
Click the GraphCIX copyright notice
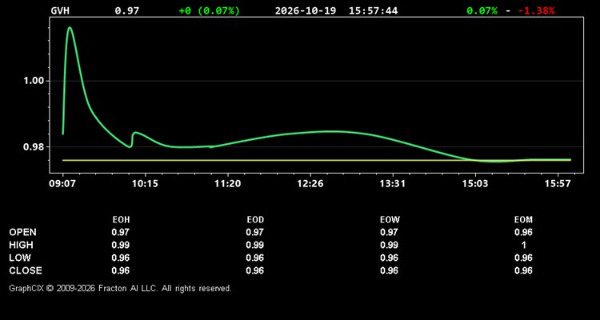pyautogui.click(x=120, y=288)
